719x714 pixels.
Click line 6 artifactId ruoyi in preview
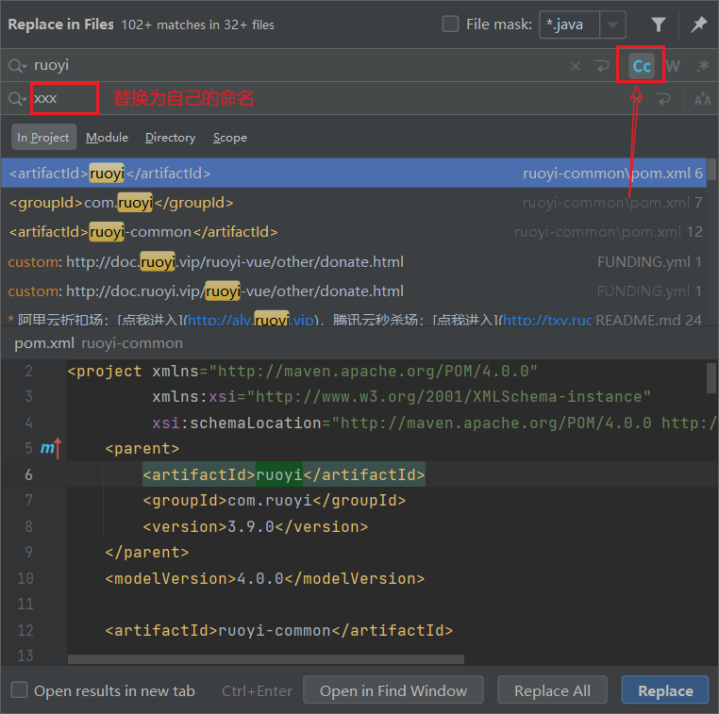pos(284,474)
